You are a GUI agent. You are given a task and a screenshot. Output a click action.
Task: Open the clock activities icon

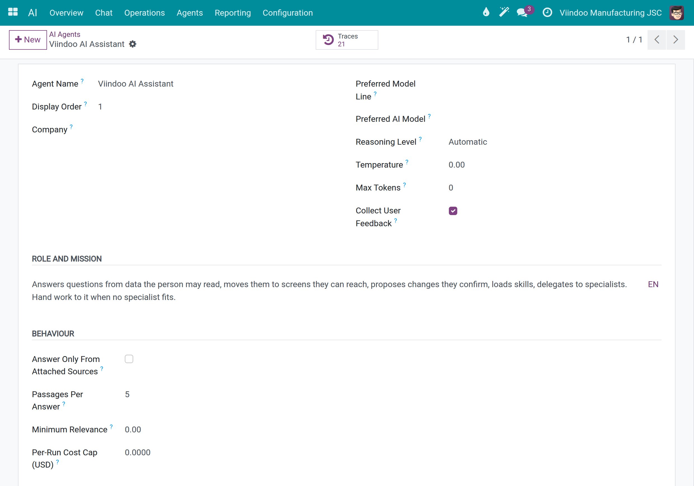[547, 12]
